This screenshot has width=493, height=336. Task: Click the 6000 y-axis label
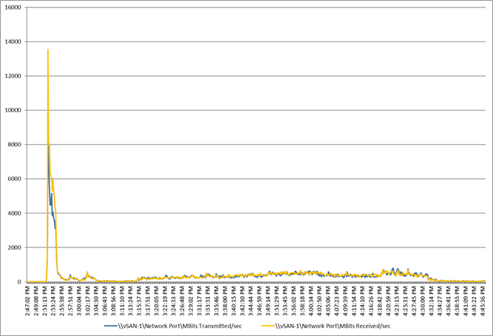click(x=15, y=179)
